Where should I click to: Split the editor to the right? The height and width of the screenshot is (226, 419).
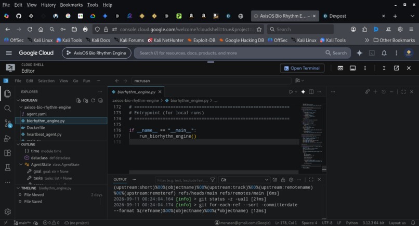[x=311, y=91]
